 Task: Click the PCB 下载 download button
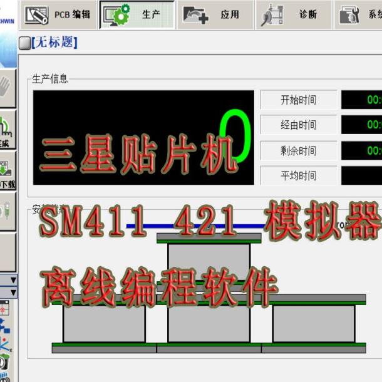click(8, 170)
